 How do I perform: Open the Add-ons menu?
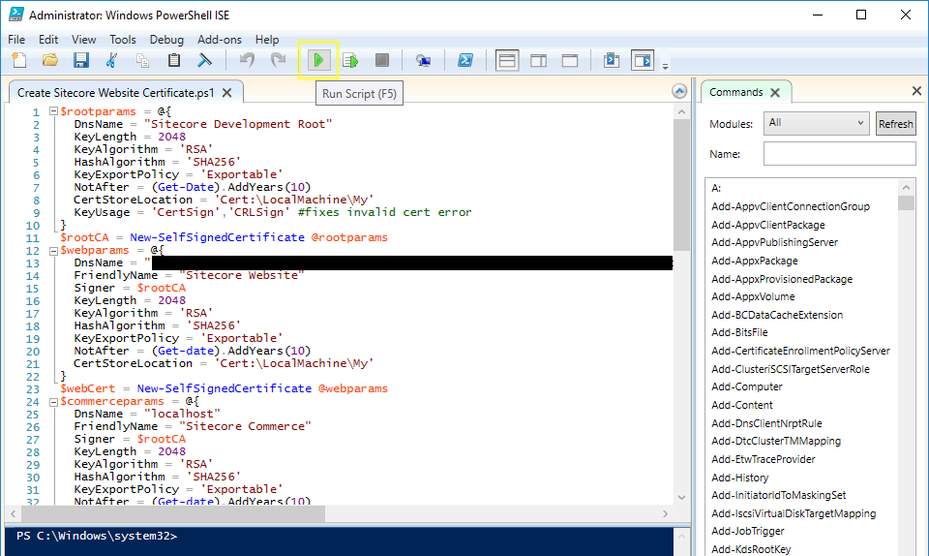click(220, 40)
